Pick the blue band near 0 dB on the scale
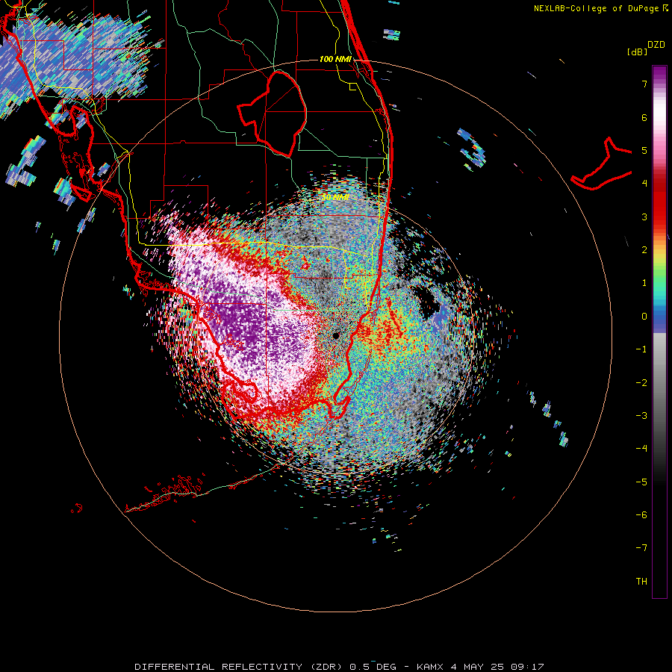Image resolution: width=672 pixels, height=672 pixels. [x=659, y=320]
